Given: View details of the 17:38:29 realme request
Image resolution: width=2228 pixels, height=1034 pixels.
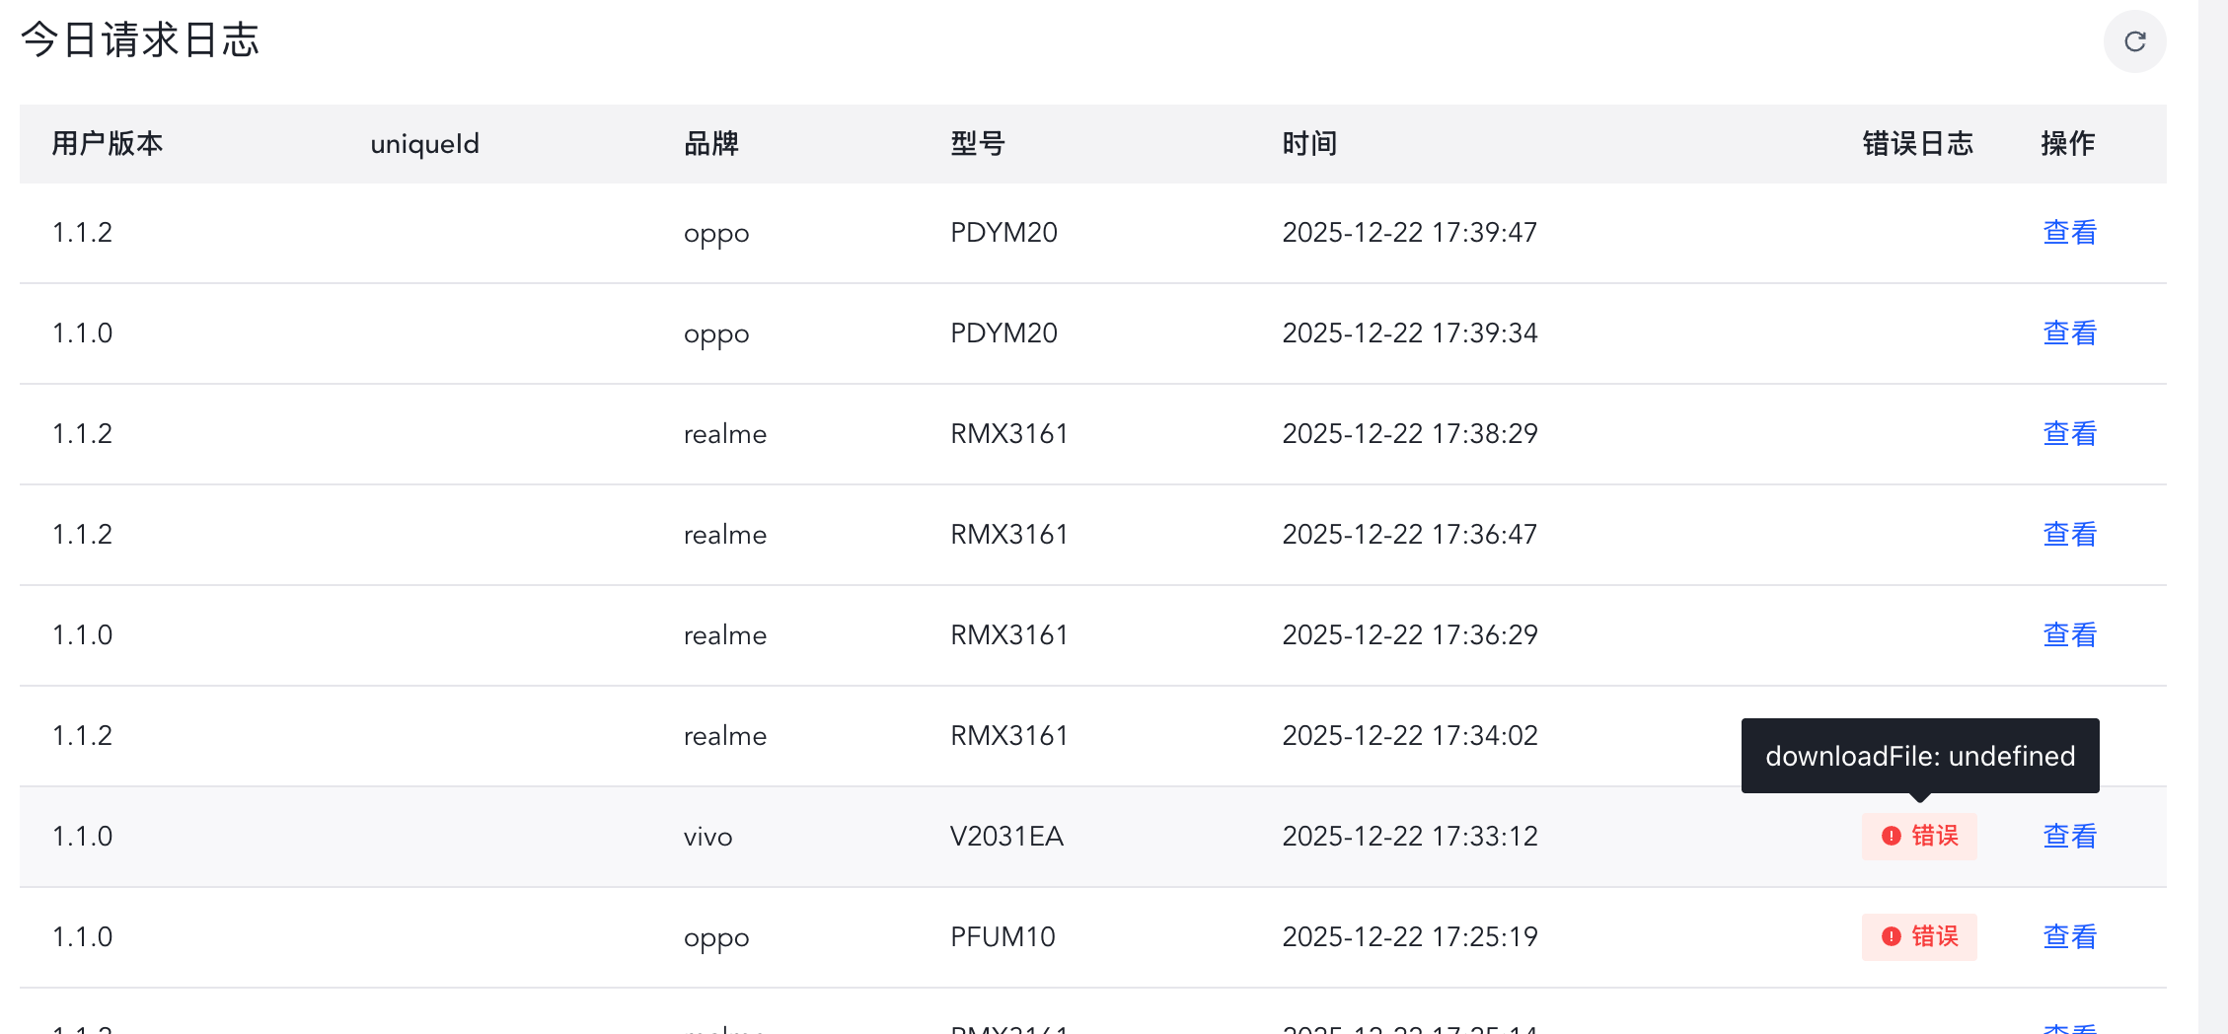Looking at the screenshot, I should click(2069, 434).
